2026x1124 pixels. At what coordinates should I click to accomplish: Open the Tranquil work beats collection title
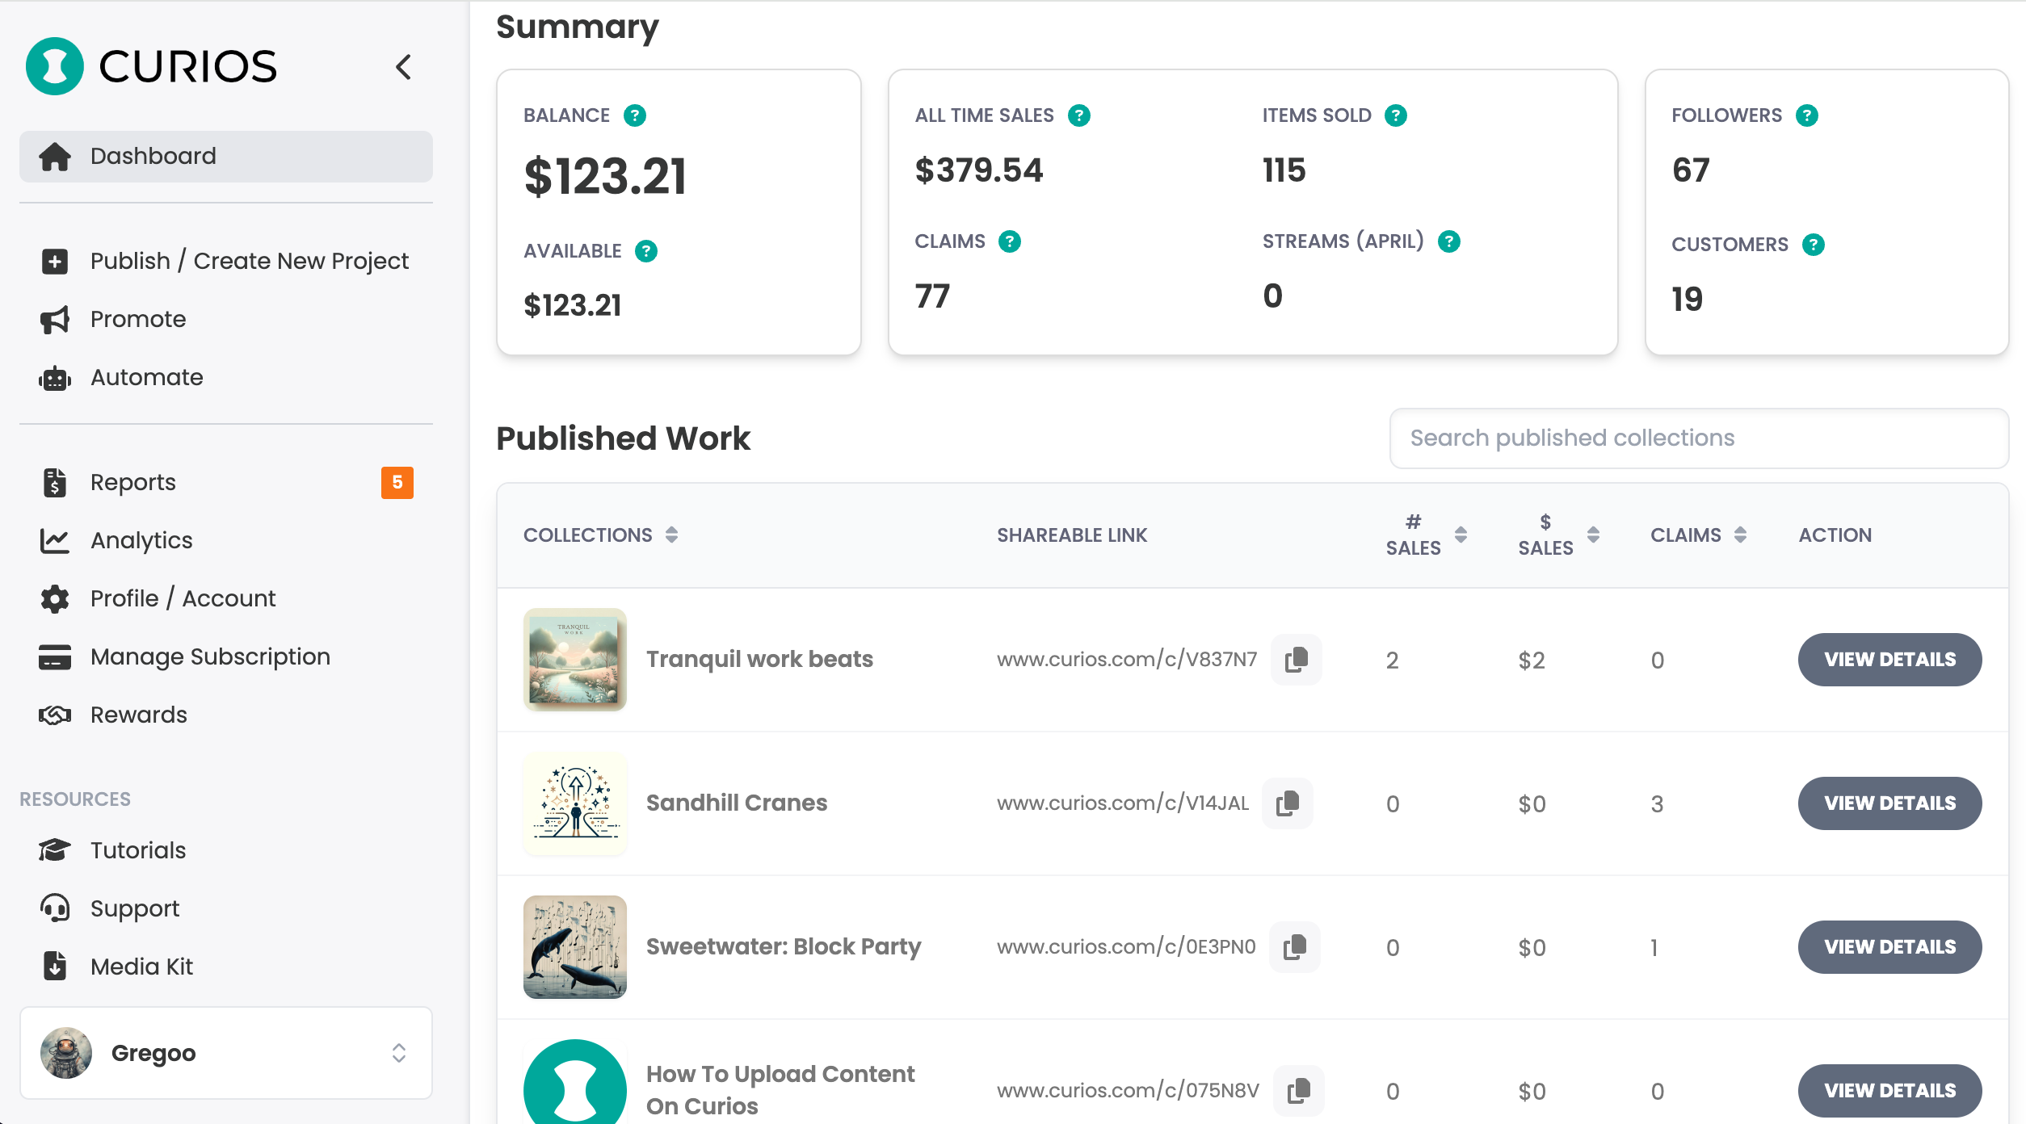click(759, 660)
